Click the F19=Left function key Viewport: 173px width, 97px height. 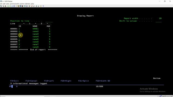[49, 81]
